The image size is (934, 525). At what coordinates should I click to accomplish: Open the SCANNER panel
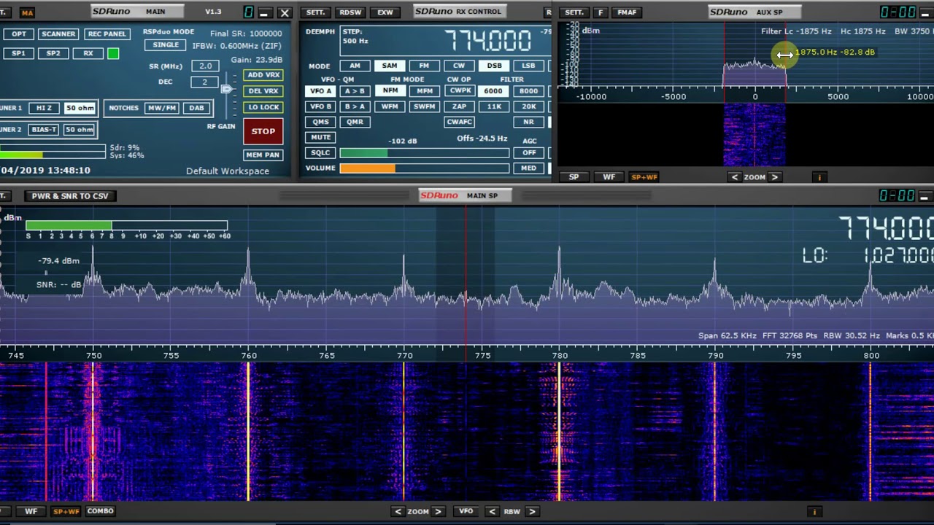point(58,34)
